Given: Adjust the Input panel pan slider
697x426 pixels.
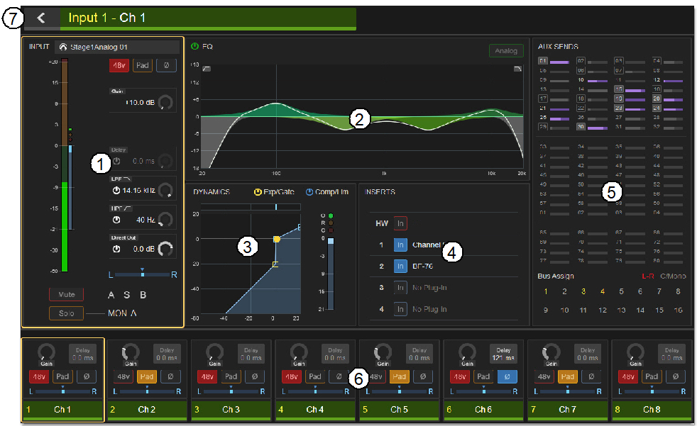Looking at the screenshot, I should [x=142, y=275].
